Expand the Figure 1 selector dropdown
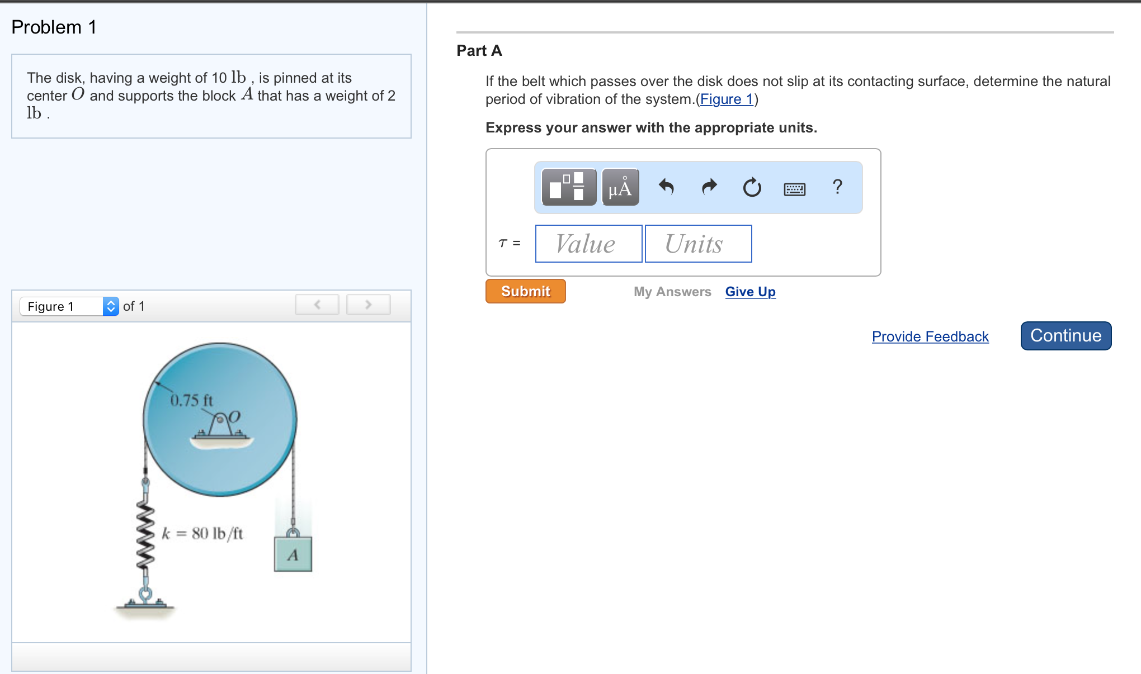This screenshot has width=1141, height=674. click(111, 306)
